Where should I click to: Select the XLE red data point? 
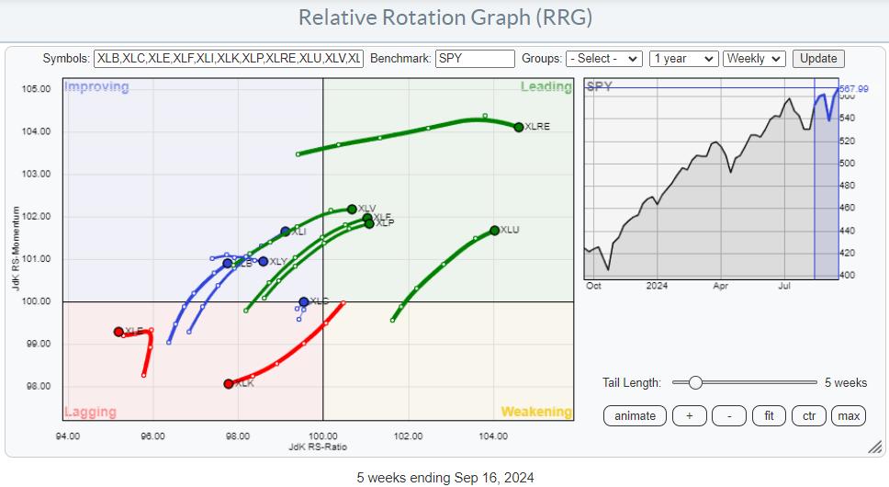point(118,332)
